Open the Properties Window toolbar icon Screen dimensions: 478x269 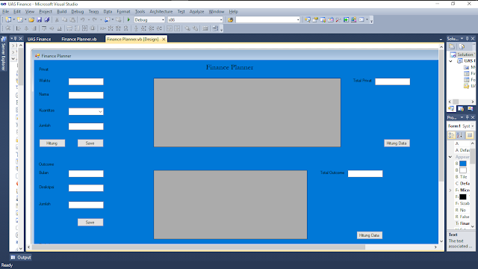click(315, 20)
